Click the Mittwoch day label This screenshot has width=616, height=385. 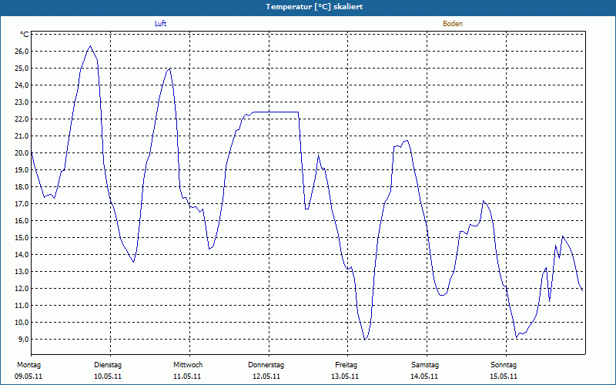(188, 365)
